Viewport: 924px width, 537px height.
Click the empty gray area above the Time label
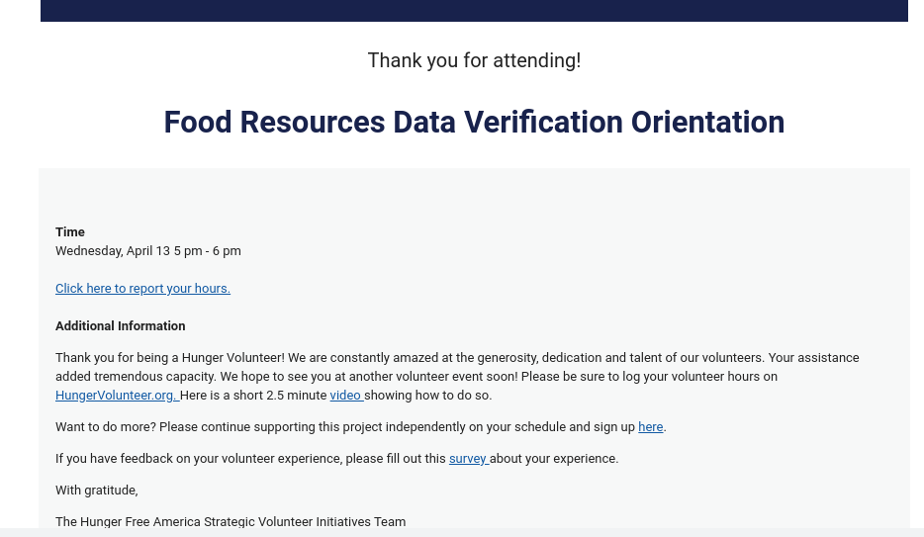point(475,196)
